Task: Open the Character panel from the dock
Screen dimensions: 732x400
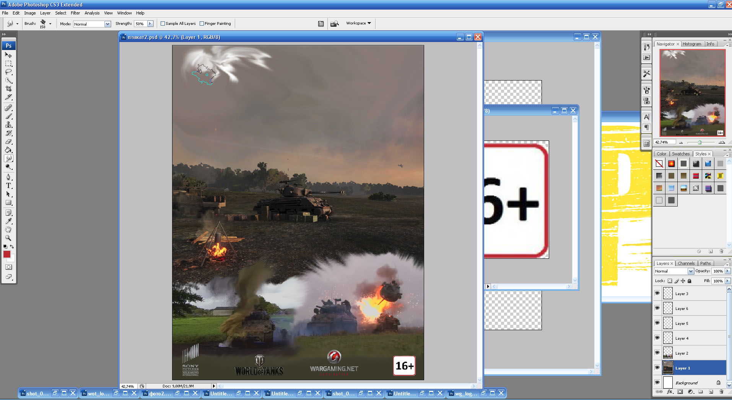Action: point(646,117)
